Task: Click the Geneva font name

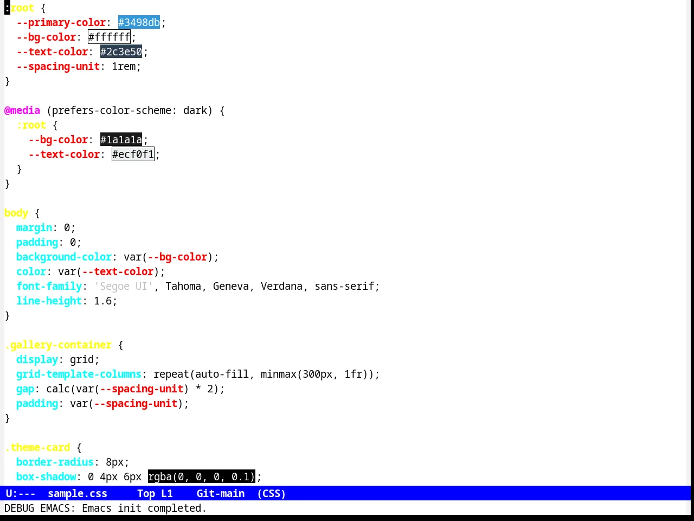Action: pyautogui.click(x=231, y=286)
